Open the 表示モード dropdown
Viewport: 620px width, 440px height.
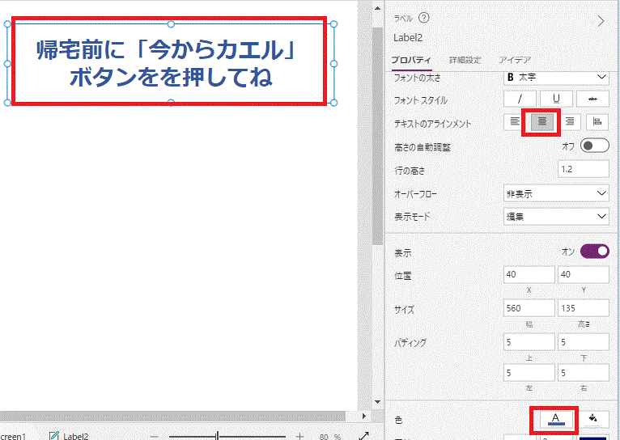point(556,217)
